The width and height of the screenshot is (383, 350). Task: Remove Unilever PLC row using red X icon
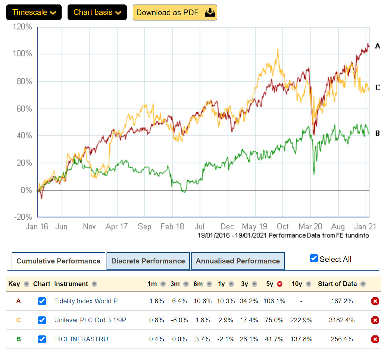coord(375,320)
